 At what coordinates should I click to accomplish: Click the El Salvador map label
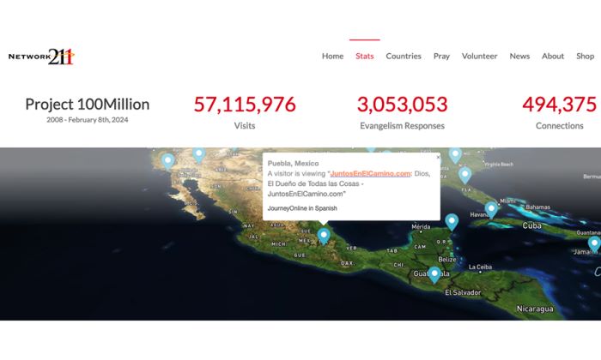pos(463,292)
